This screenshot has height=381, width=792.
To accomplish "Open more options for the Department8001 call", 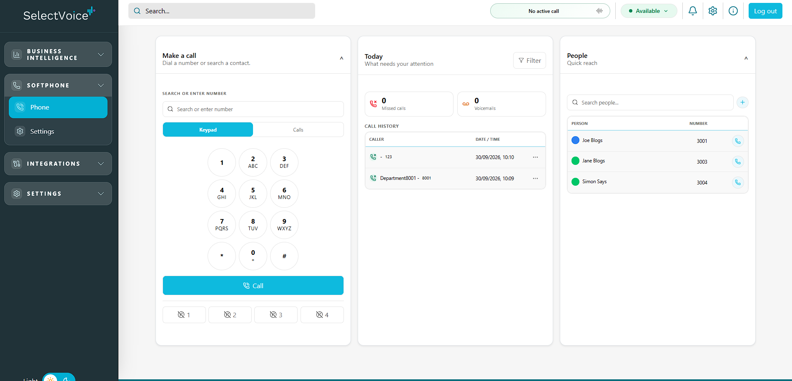I will [x=535, y=179].
